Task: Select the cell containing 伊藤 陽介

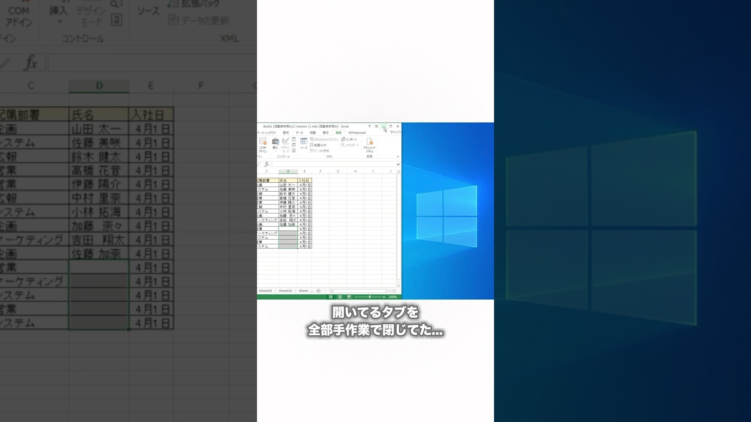Action: (x=288, y=202)
